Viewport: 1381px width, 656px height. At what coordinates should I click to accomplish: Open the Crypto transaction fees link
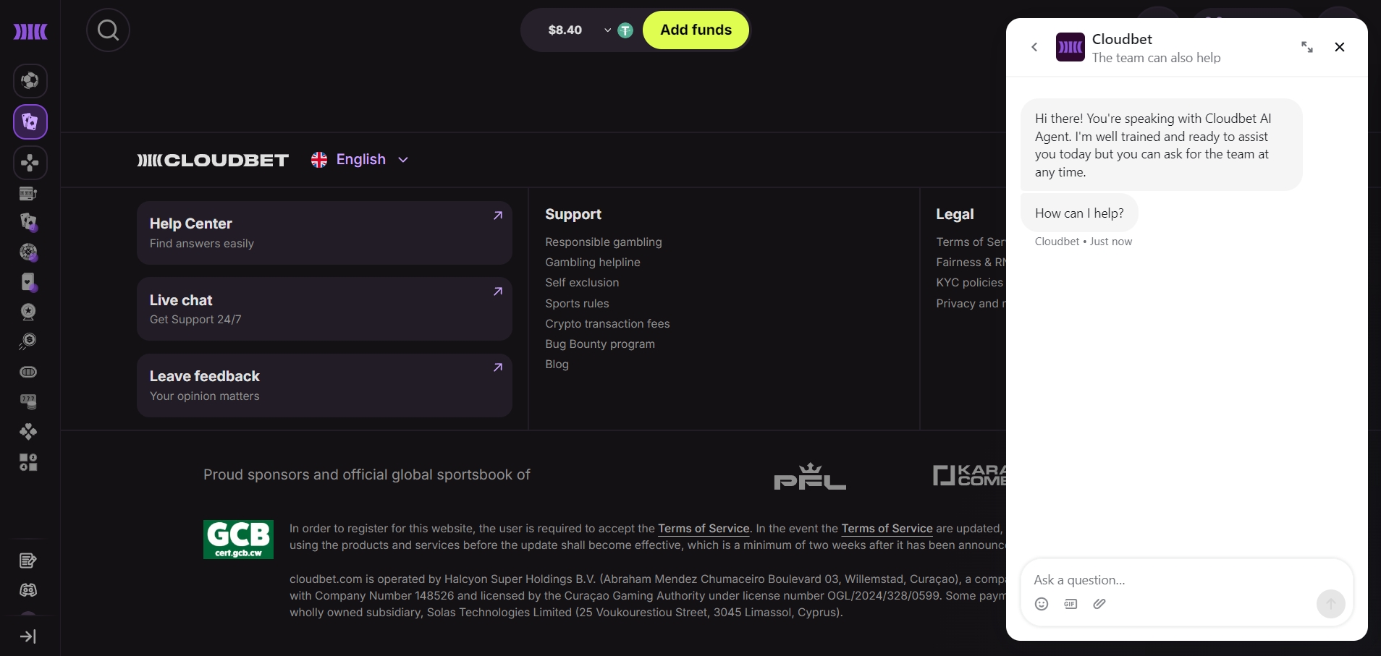tap(607, 324)
